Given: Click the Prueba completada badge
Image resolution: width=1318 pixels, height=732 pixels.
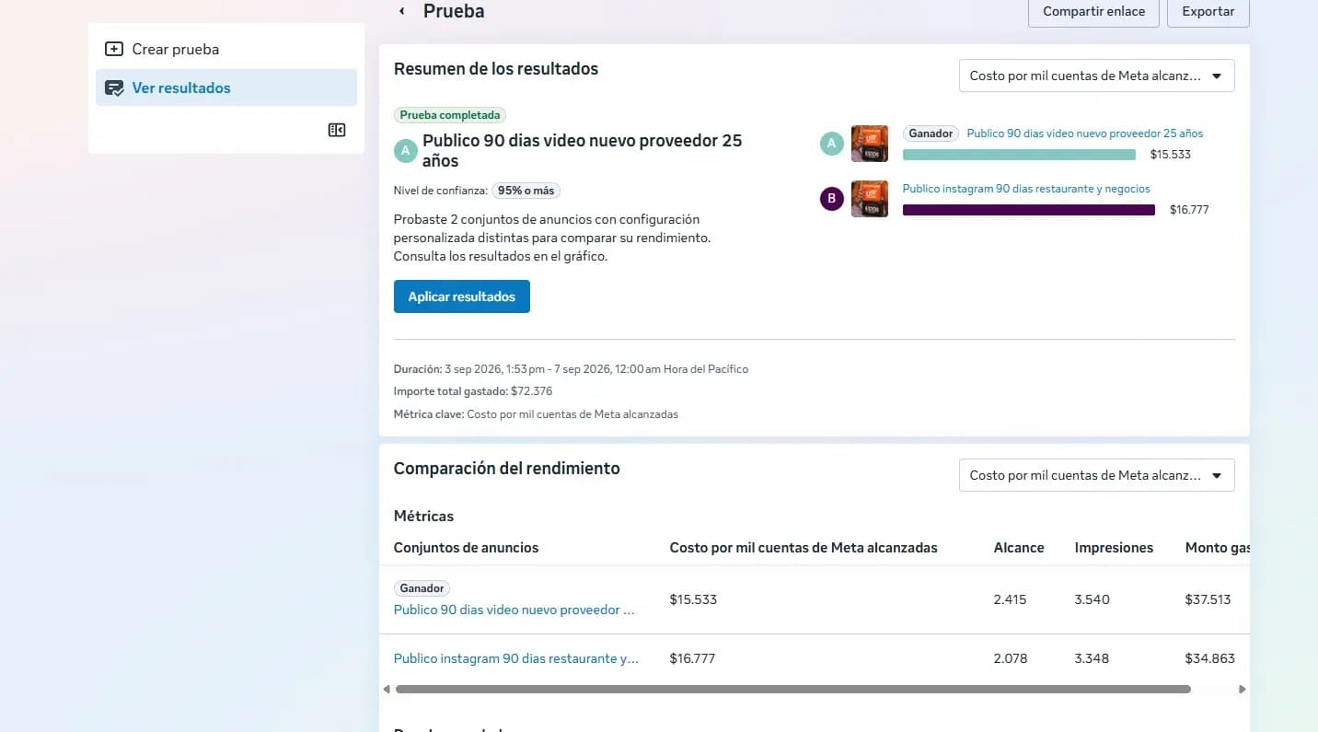Looking at the screenshot, I should coord(450,115).
